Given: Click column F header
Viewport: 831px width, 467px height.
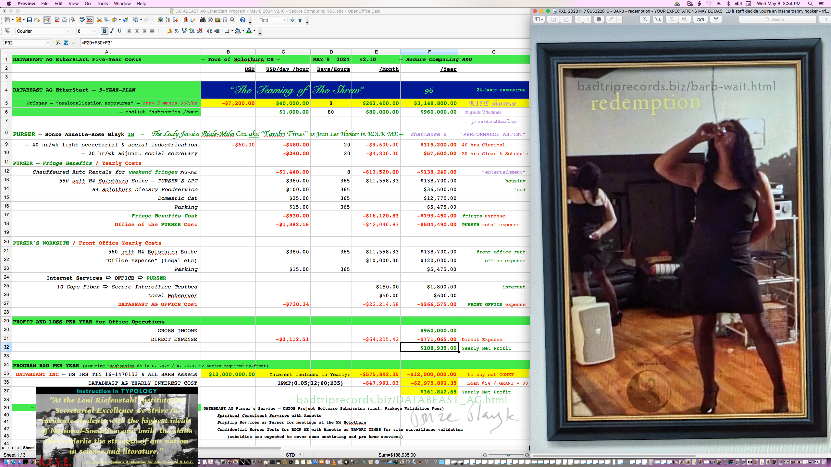Looking at the screenshot, I should pos(429,52).
